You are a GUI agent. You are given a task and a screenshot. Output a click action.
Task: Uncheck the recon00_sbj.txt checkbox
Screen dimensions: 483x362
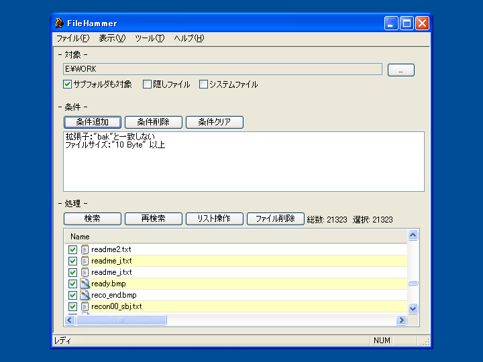(72, 306)
